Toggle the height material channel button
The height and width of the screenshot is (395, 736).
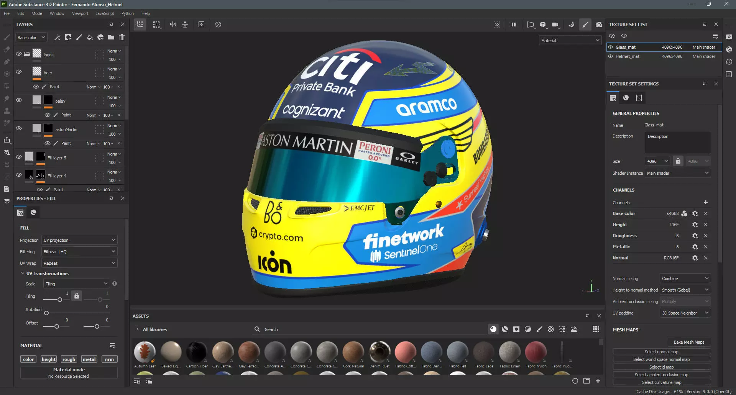[x=49, y=359]
